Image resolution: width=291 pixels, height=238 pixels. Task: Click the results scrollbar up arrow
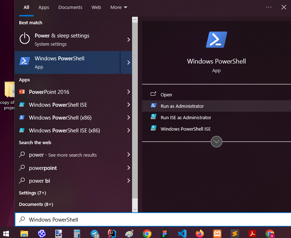tap(135, 20)
